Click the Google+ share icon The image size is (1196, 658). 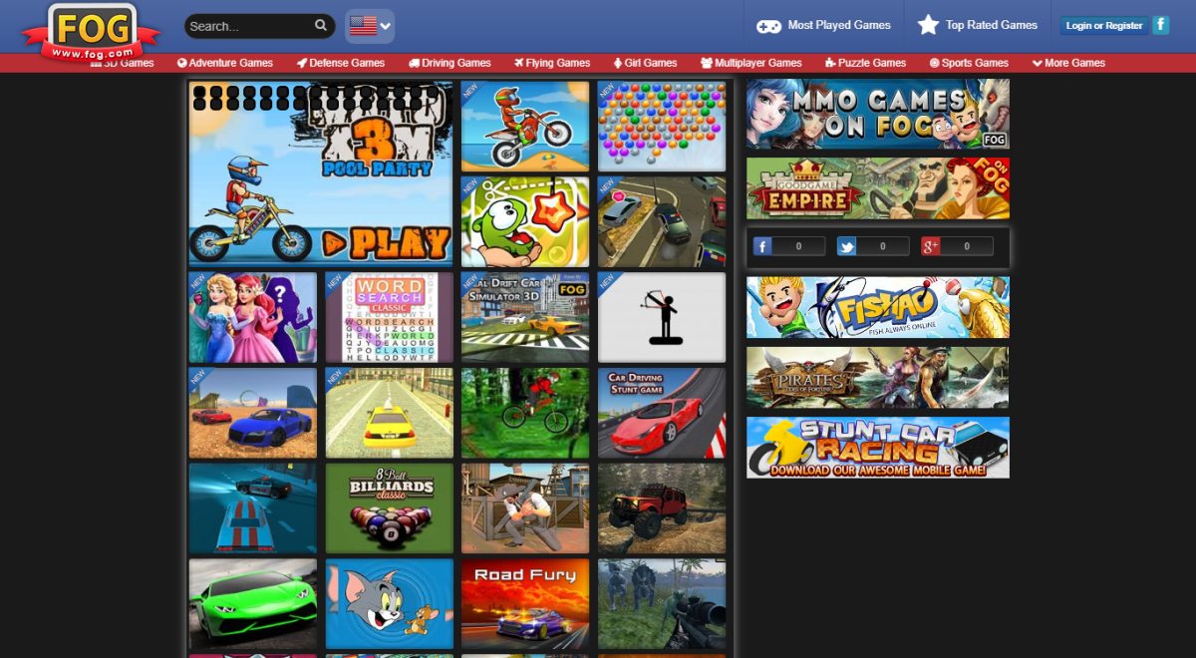click(x=929, y=245)
